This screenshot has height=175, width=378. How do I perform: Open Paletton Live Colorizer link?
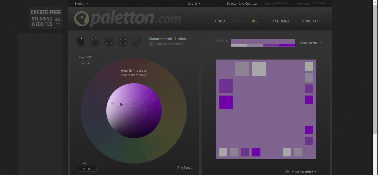tap(242, 4)
